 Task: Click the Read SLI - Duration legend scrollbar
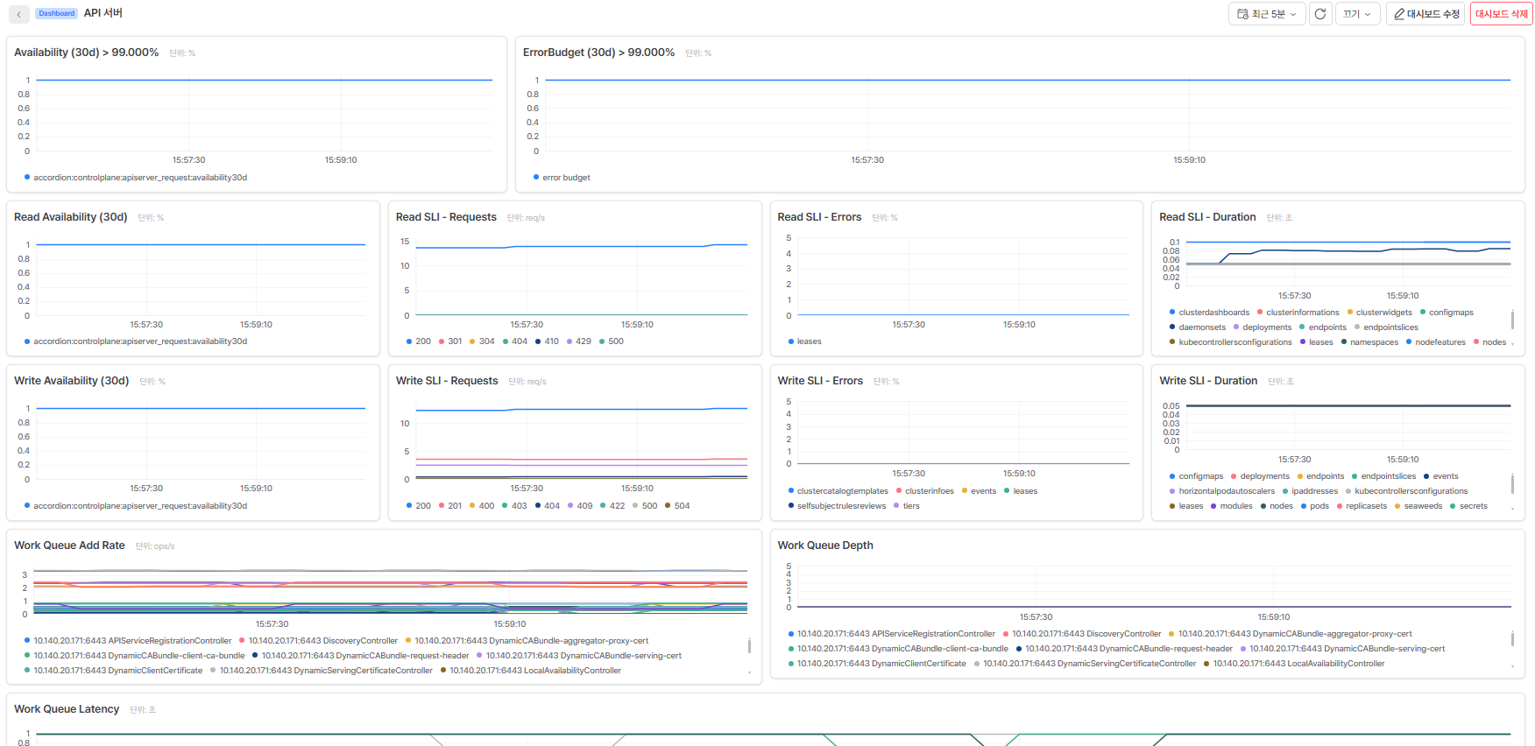(1512, 320)
